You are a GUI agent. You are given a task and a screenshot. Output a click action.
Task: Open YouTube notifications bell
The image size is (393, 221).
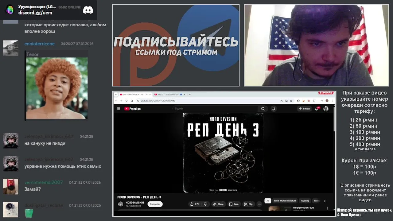coord(317,109)
